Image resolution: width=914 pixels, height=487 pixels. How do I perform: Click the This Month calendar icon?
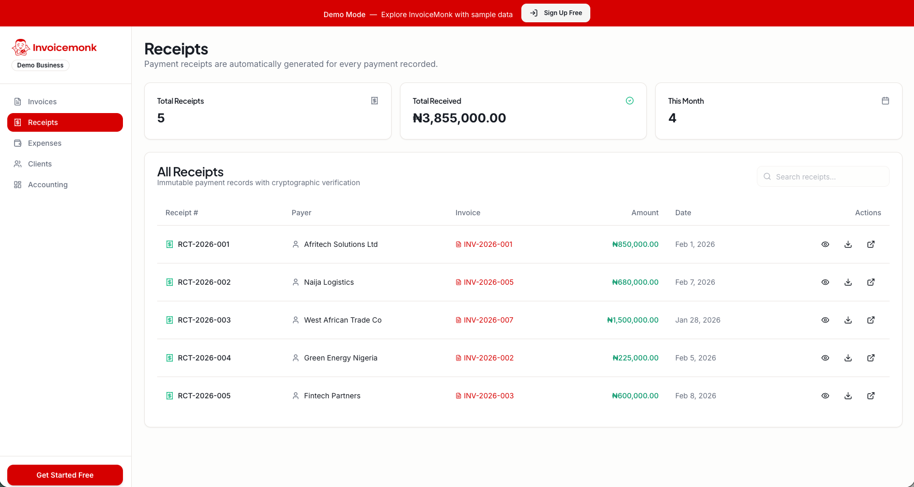click(x=885, y=101)
